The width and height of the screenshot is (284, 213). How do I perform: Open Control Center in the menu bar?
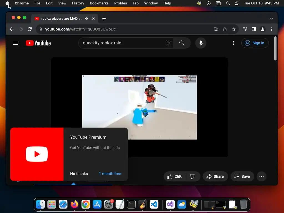coord(237,3)
